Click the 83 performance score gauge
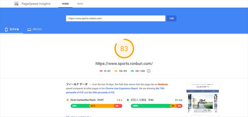The height and width of the screenshot is (117, 248). pos(124,49)
